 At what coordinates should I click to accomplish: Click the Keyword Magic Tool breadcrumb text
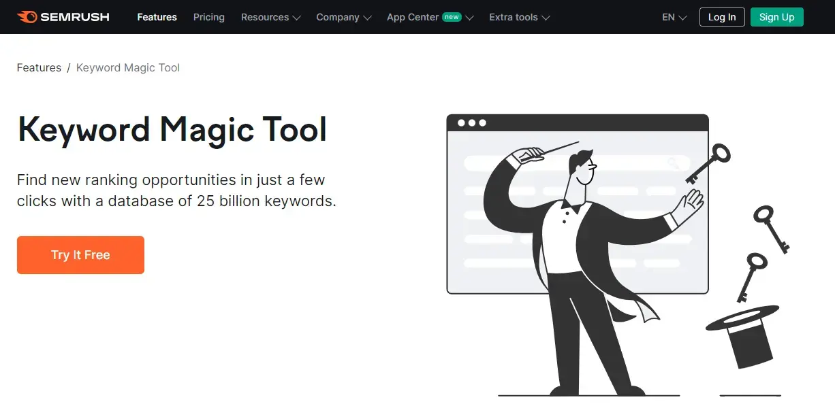pos(127,67)
